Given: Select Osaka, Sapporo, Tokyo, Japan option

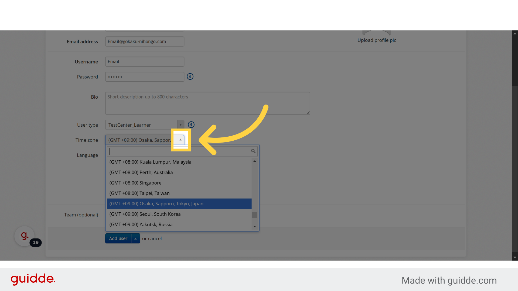Looking at the screenshot, I should point(156,204).
